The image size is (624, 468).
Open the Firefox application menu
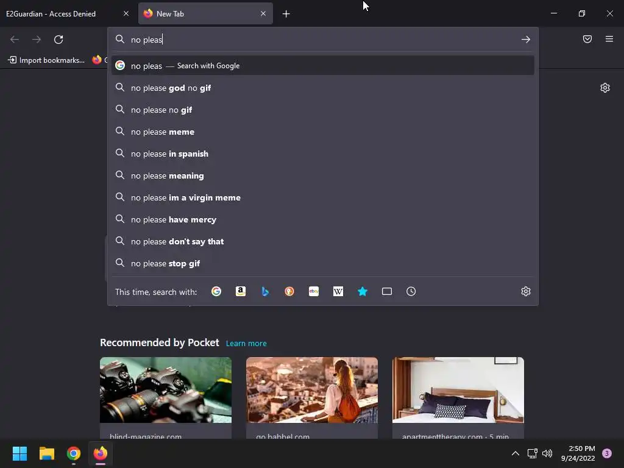point(609,39)
